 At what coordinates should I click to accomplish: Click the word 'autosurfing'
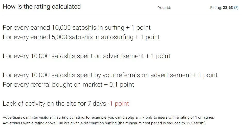pos(117,37)
